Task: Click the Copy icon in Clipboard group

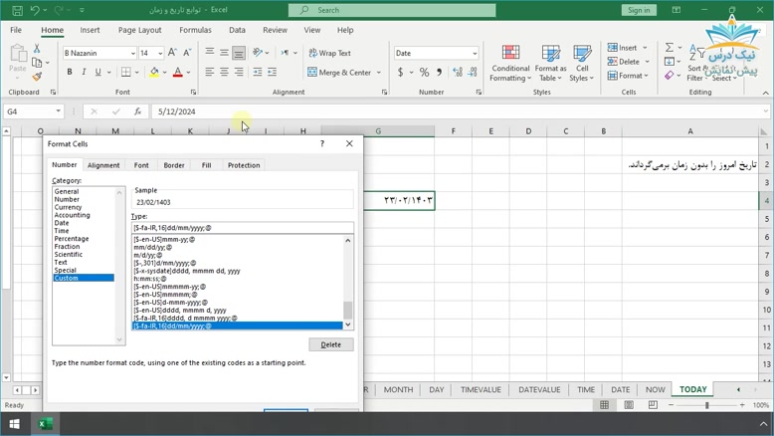Action: pyautogui.click(x=37, y=63)
